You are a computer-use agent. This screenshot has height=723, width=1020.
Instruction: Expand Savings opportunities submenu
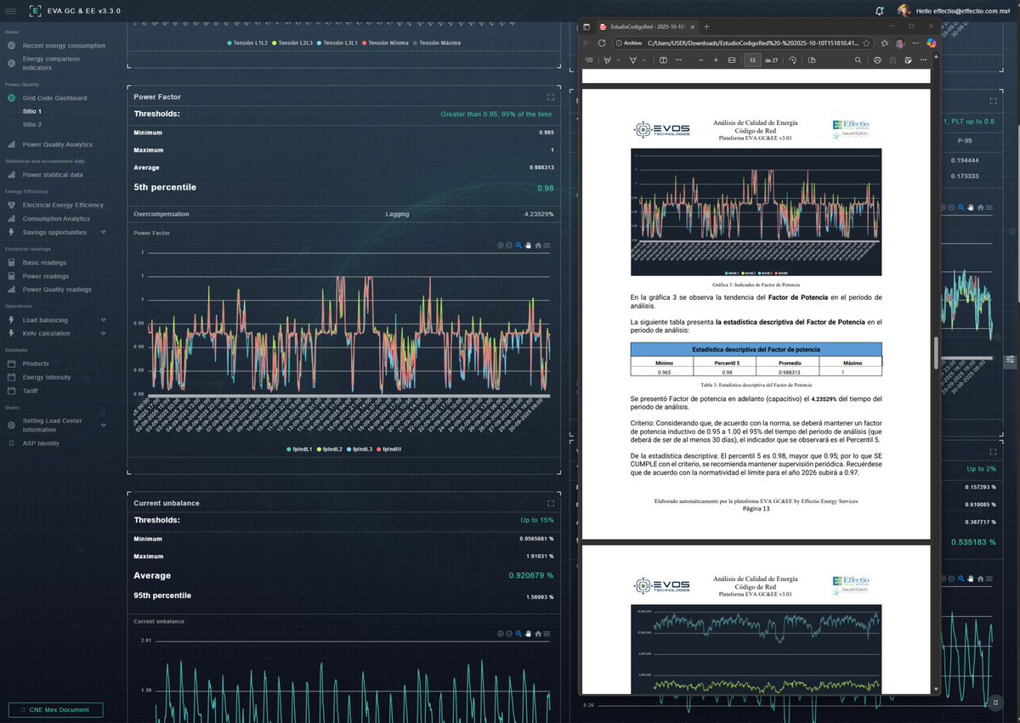click(x=104, y=232)
